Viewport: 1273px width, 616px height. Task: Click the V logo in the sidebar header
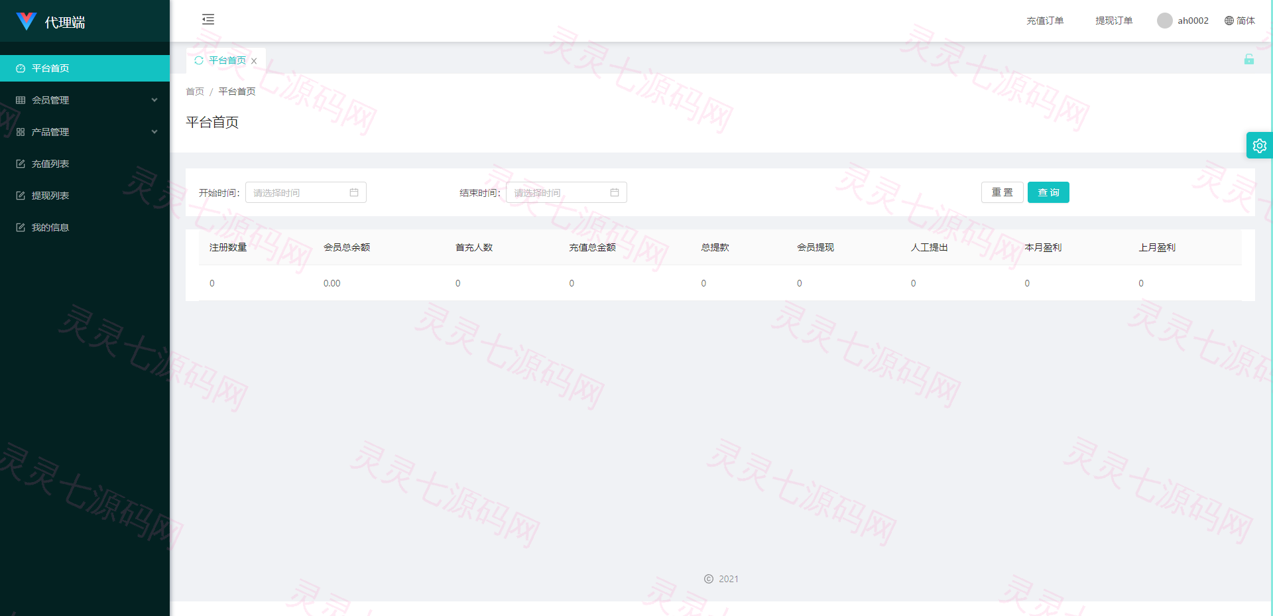pos(27,21)
